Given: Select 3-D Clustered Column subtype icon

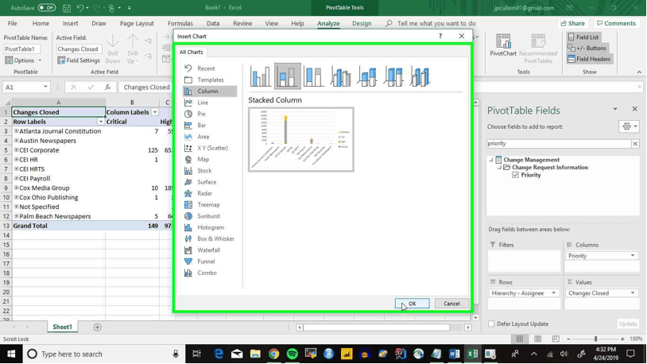Looking at the screenshot, I should click(340, 76).
